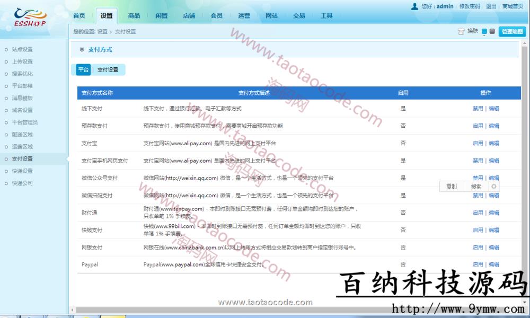Open the 商品 top menu
Screen dimensions: 530x318
pos(134,16)
